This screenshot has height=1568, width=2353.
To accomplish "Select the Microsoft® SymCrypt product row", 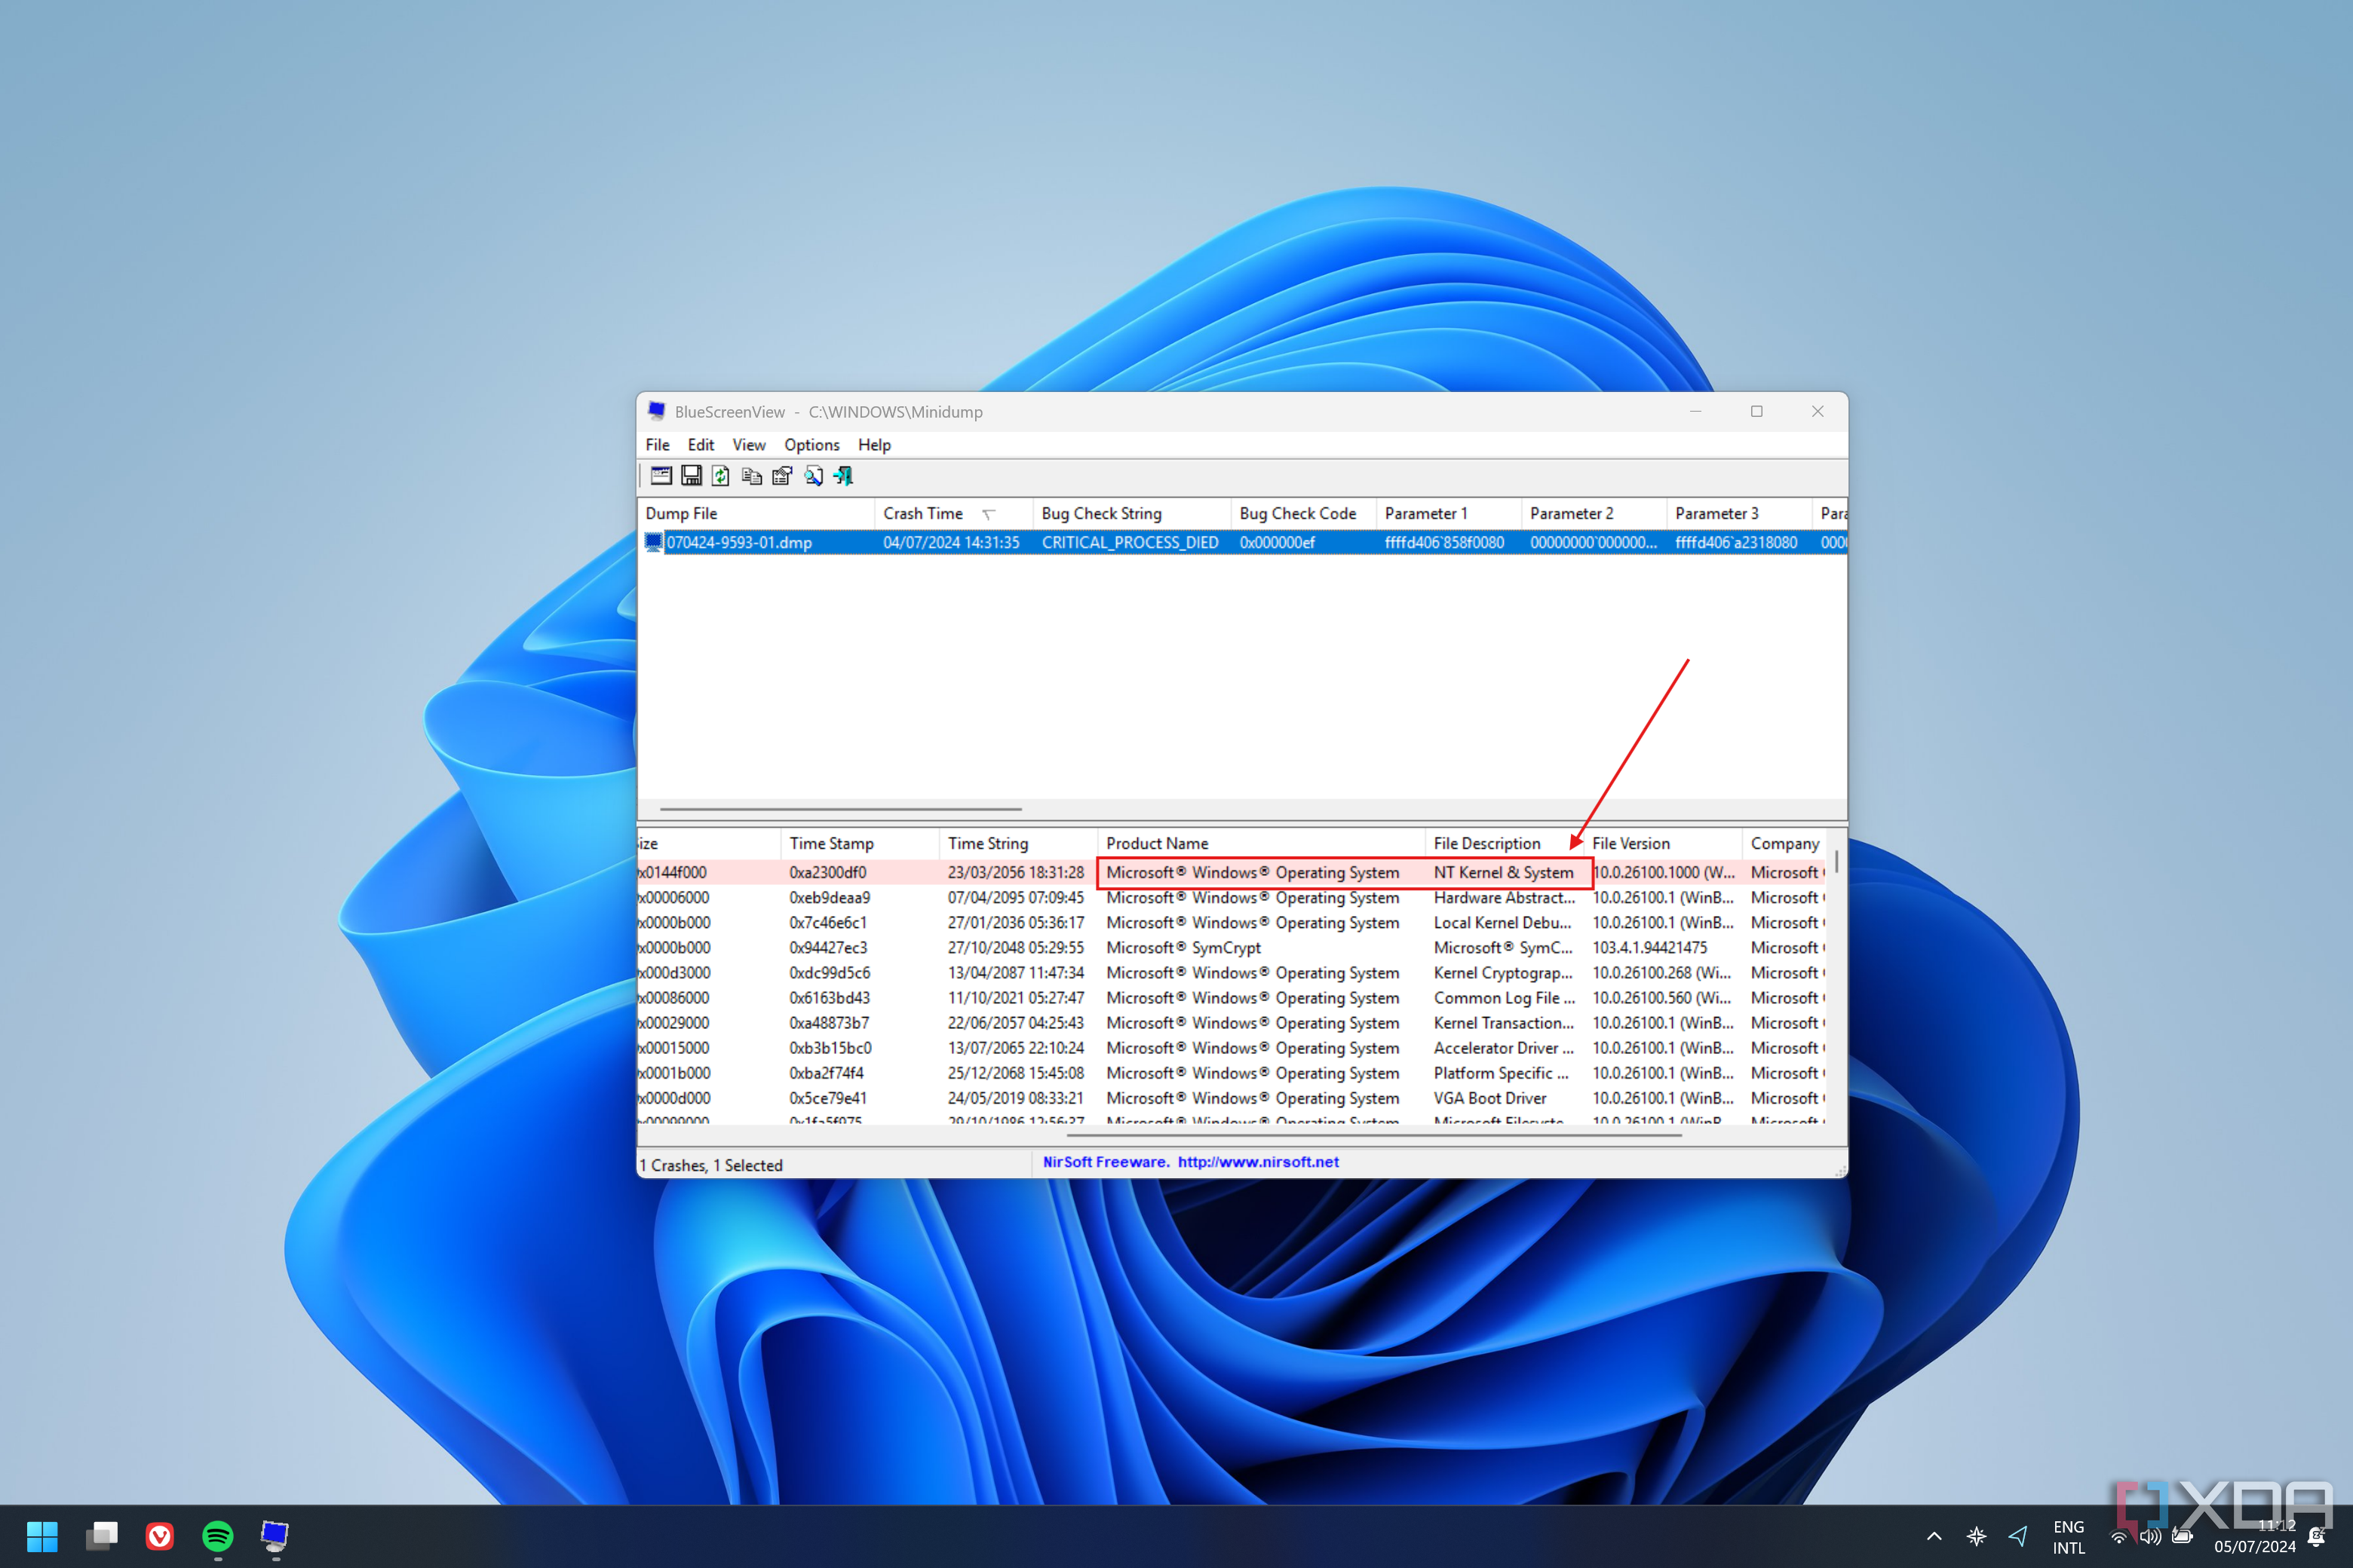I will (x=1232, y=948).
